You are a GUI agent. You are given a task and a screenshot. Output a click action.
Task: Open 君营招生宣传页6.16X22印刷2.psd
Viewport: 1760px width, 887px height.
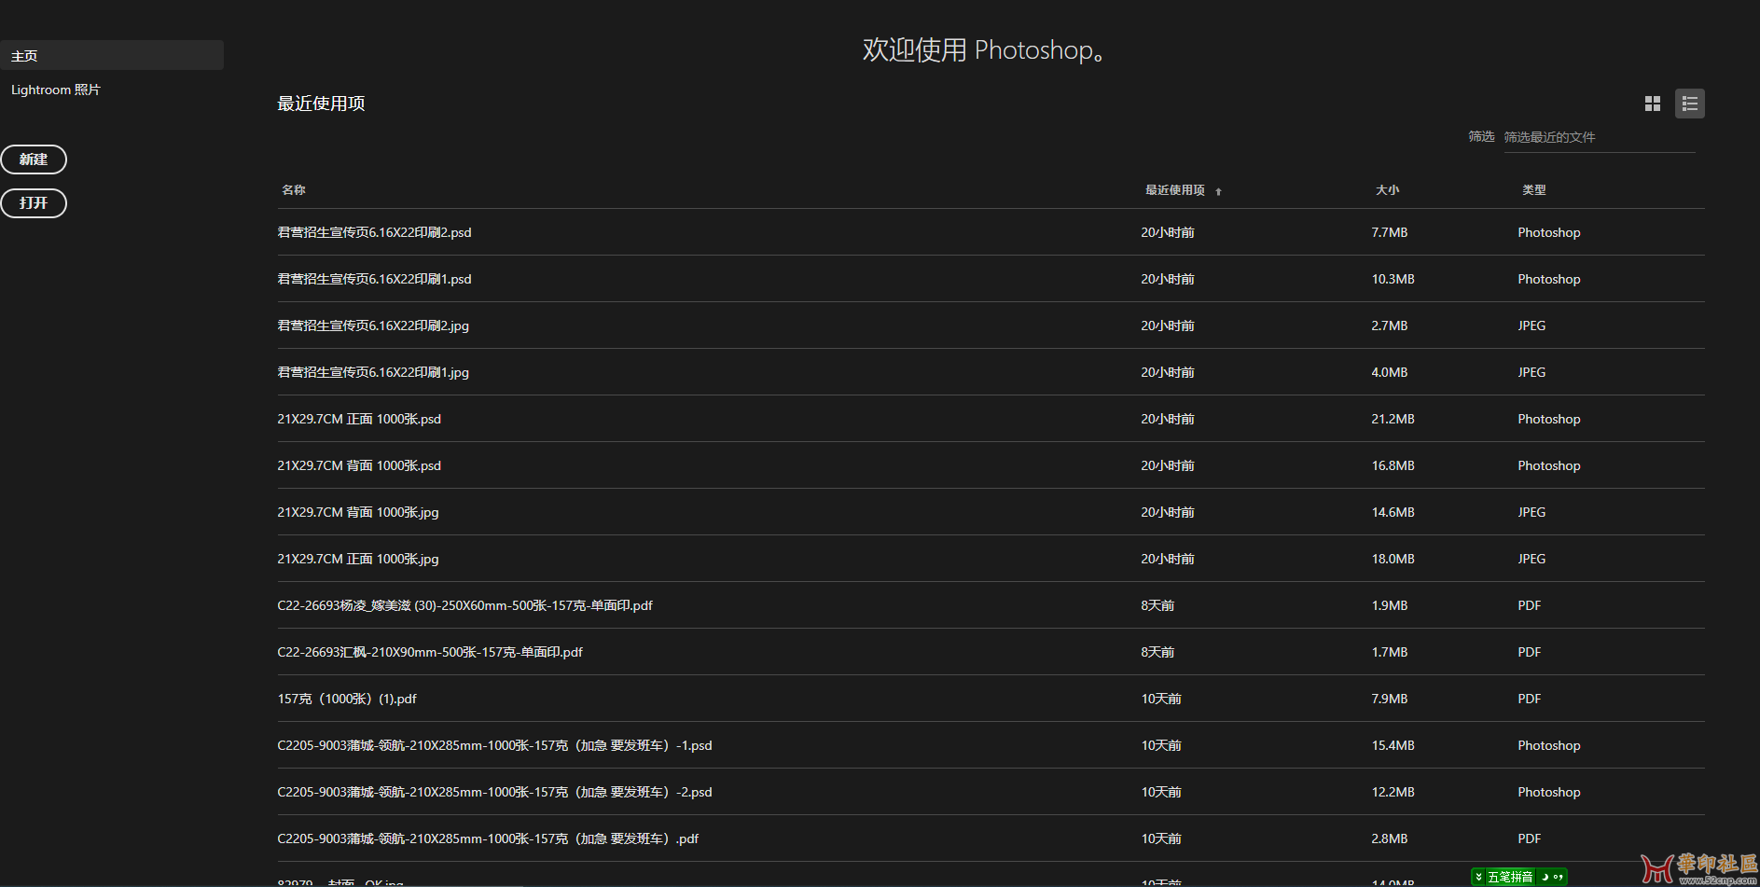pyautogui.click(x=374, y=232)
